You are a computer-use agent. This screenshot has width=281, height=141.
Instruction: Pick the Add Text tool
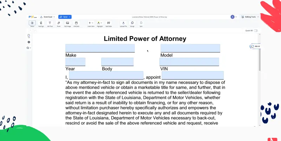coord(50,24)
